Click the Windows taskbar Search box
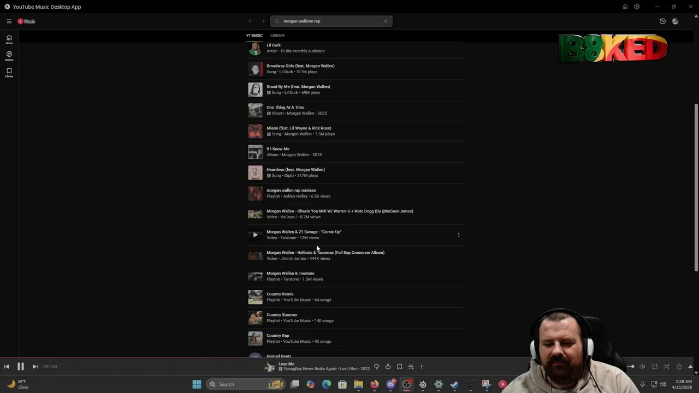 246,384
